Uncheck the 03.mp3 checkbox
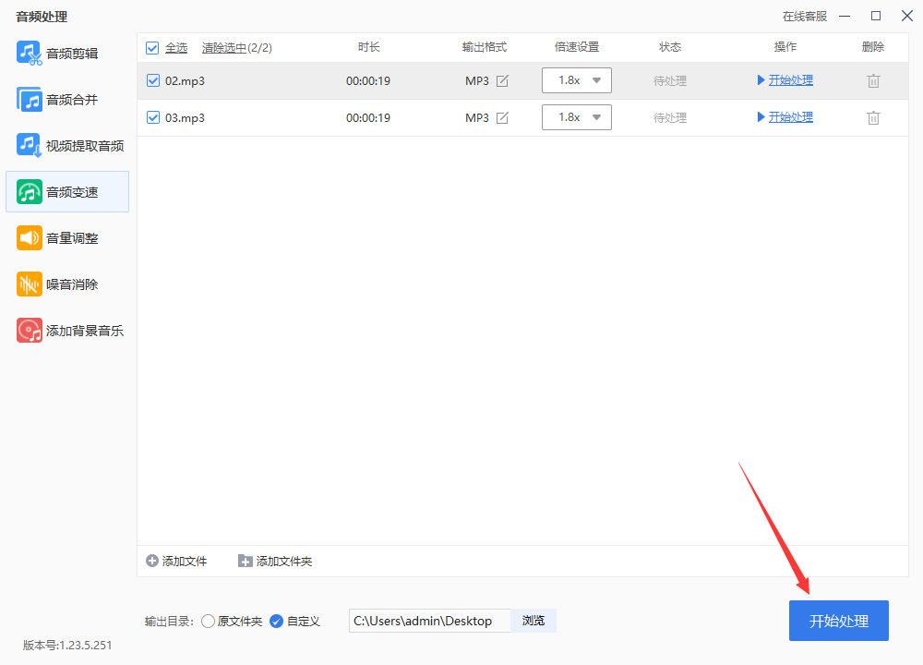The width and height of the screenshot is (923, 665). 153,118
